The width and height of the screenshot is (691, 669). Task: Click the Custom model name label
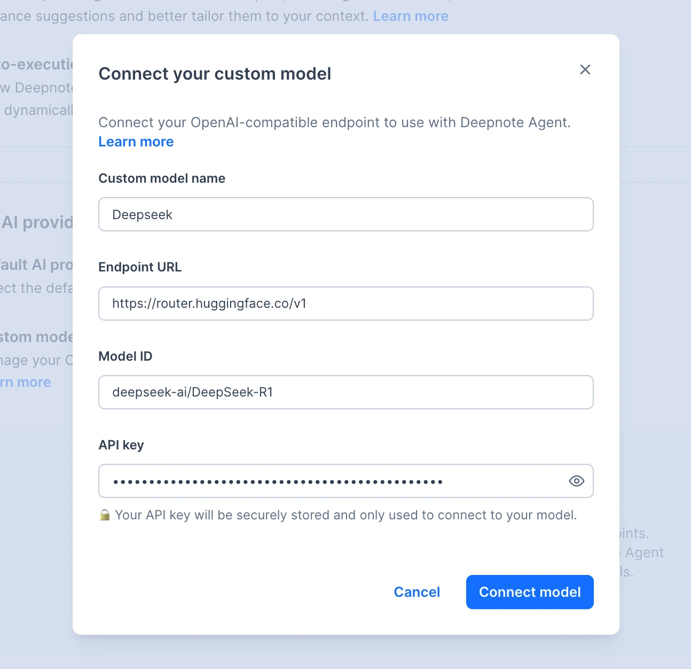(162, 178)
